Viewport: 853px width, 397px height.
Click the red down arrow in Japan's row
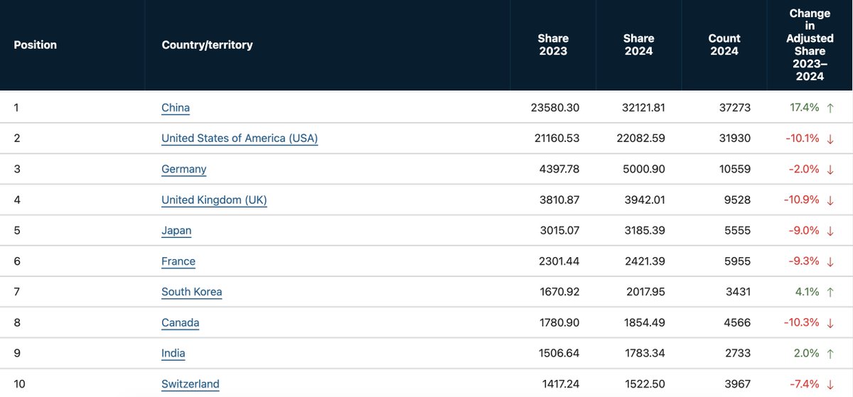(x=830, y=231)
